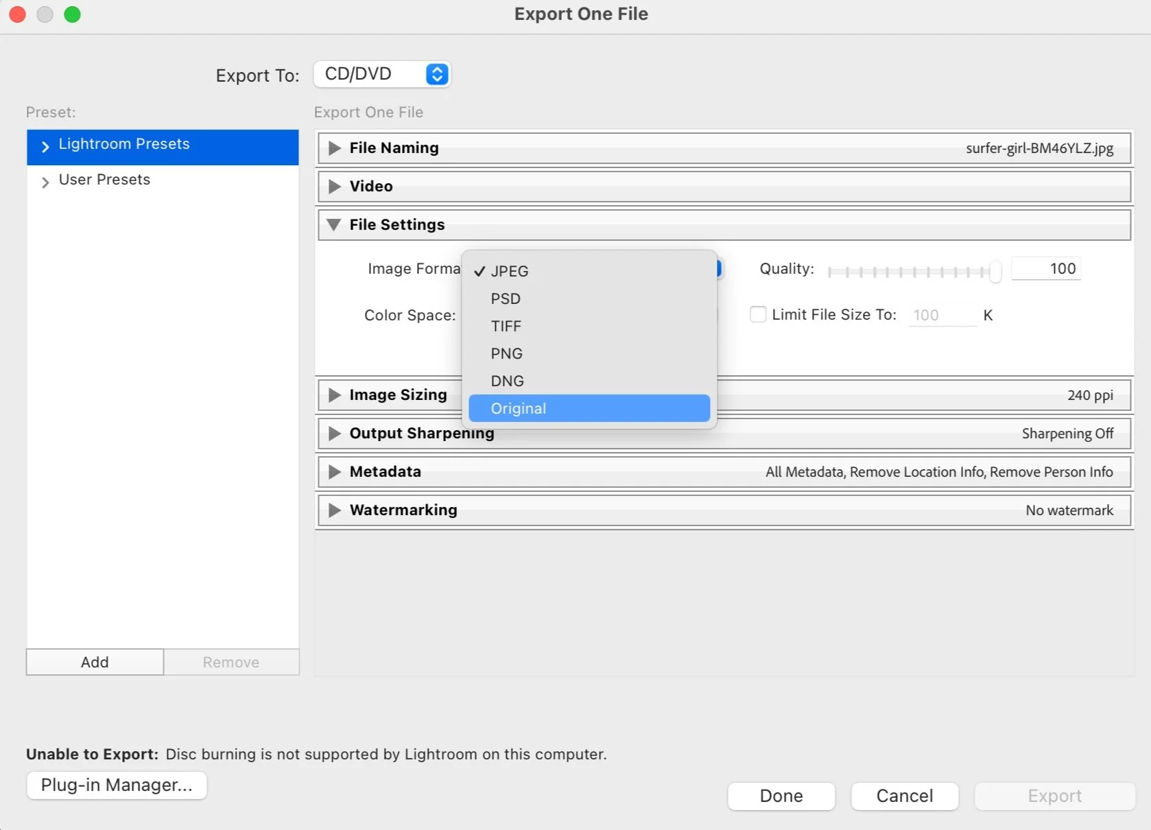1151x830 pixels.
Task: Expand the Lightroom Presets folder
Action: 45,146
